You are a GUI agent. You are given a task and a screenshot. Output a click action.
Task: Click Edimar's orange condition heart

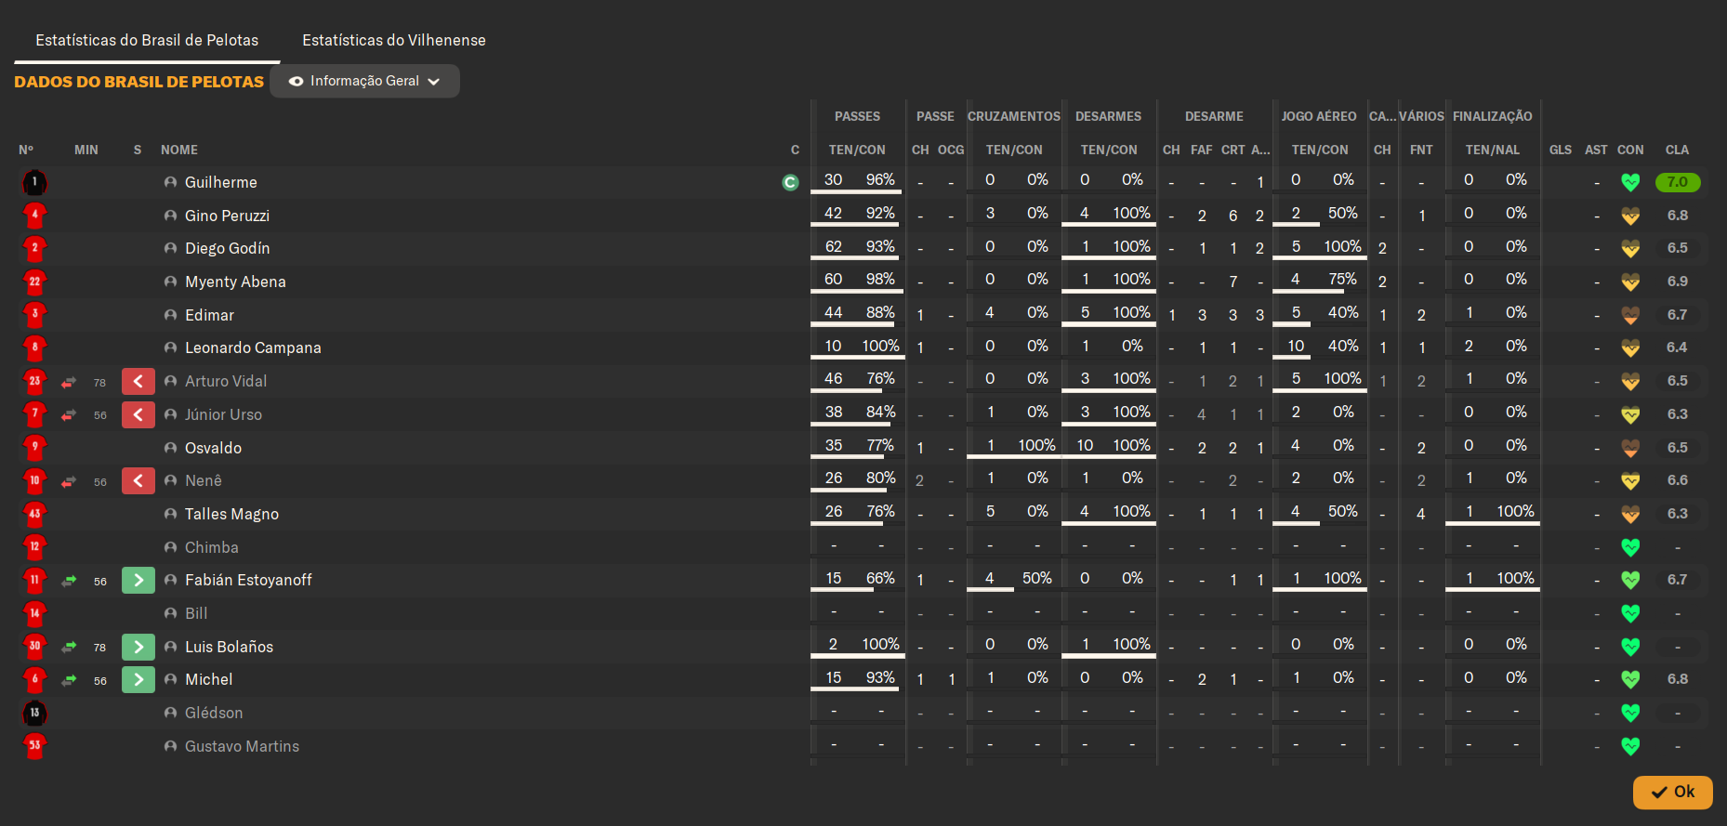coord(1630,315)
